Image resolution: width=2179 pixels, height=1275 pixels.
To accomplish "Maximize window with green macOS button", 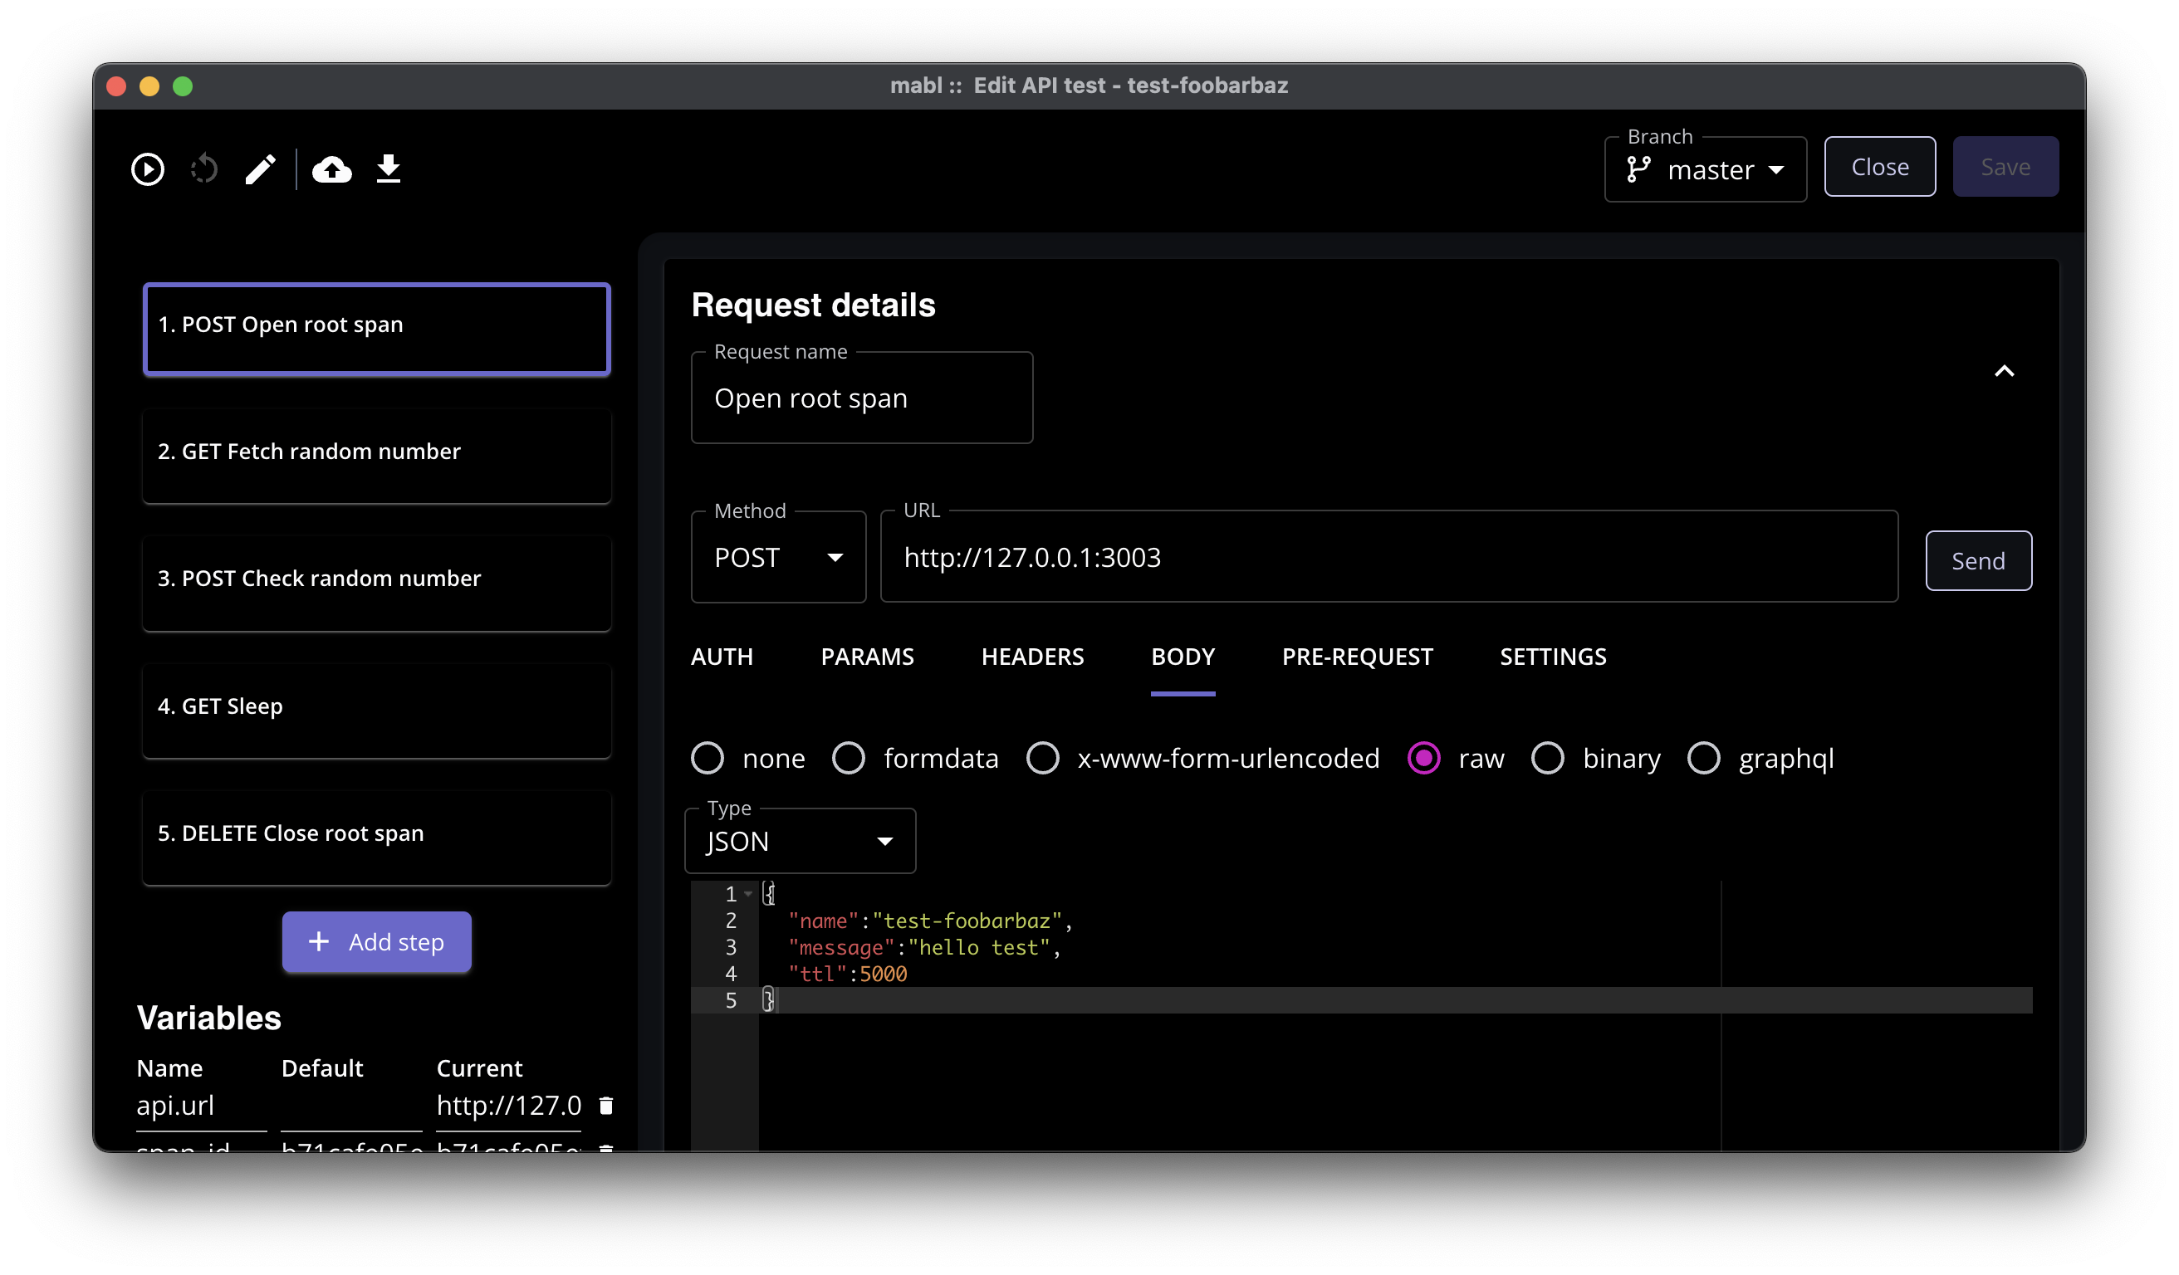I will tap(183, 86).
